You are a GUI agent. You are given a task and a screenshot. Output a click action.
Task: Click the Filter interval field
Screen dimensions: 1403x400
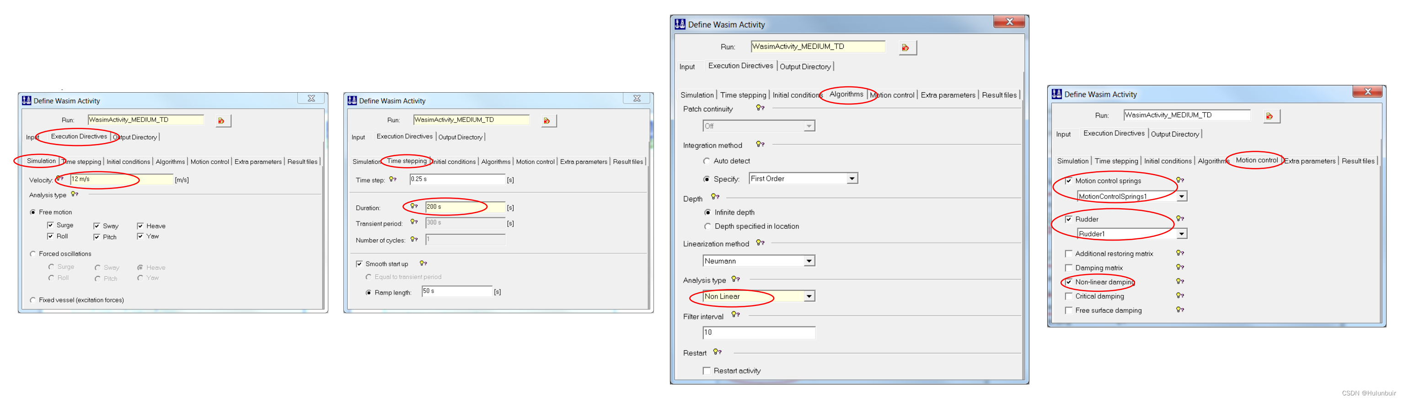759,332
